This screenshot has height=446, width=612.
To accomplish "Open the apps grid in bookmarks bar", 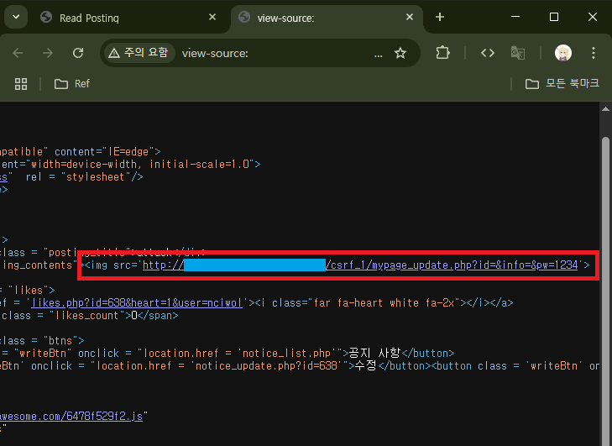I will tap(21, 84).
